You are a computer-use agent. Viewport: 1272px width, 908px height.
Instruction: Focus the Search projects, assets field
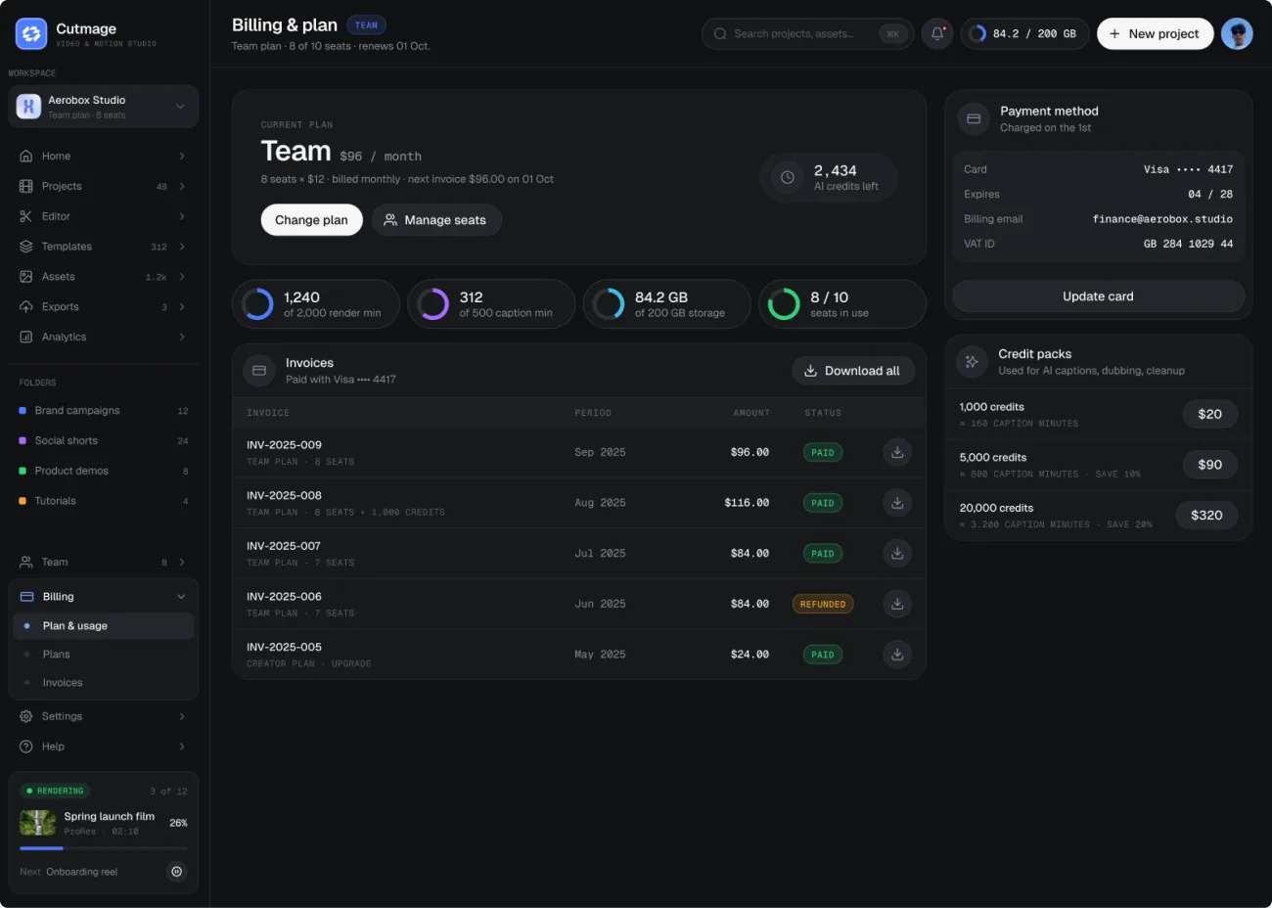click(x=807, y=33)
